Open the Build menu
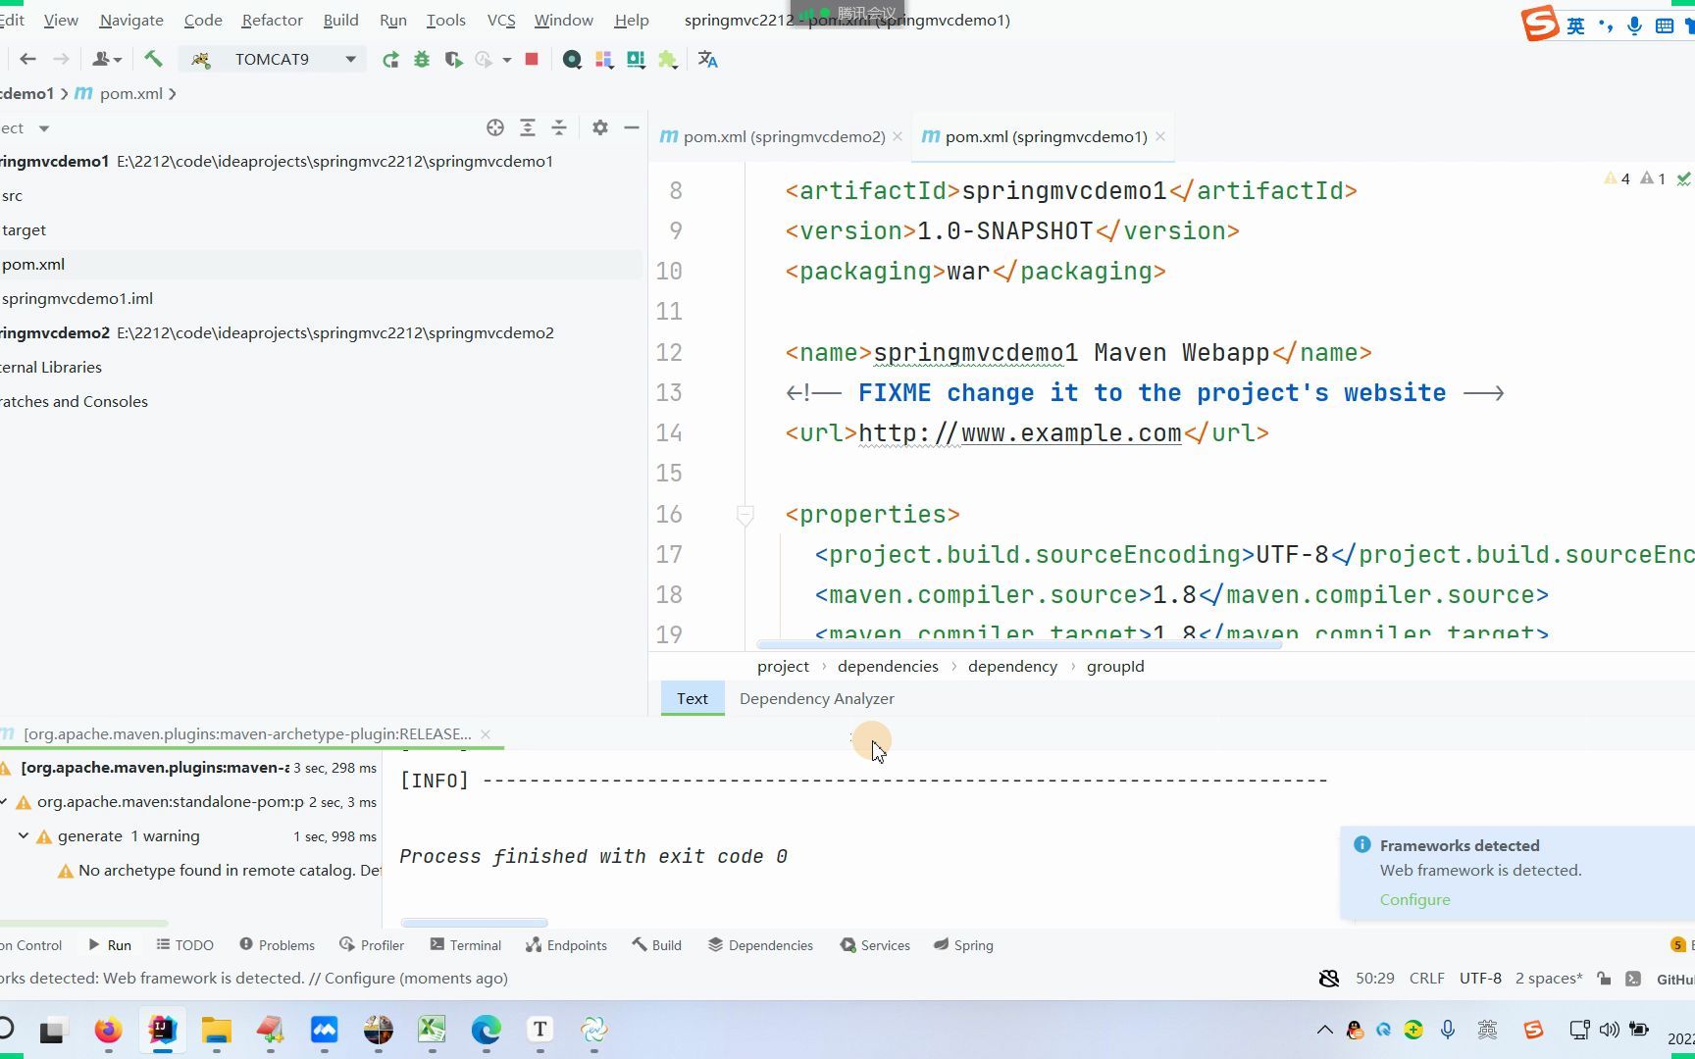Image resolution: width=1695 pixels, height=1059 pixels. pos(340,20)
